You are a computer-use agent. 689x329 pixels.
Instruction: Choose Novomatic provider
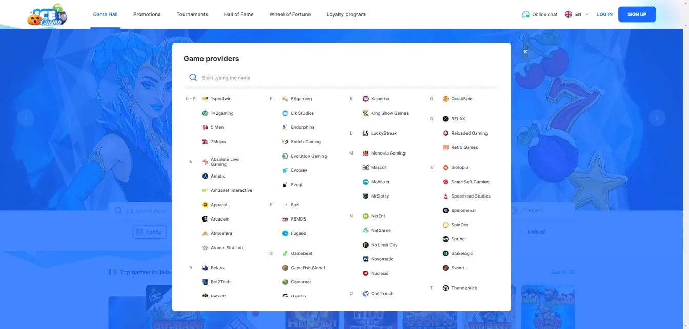pos(378,259)
